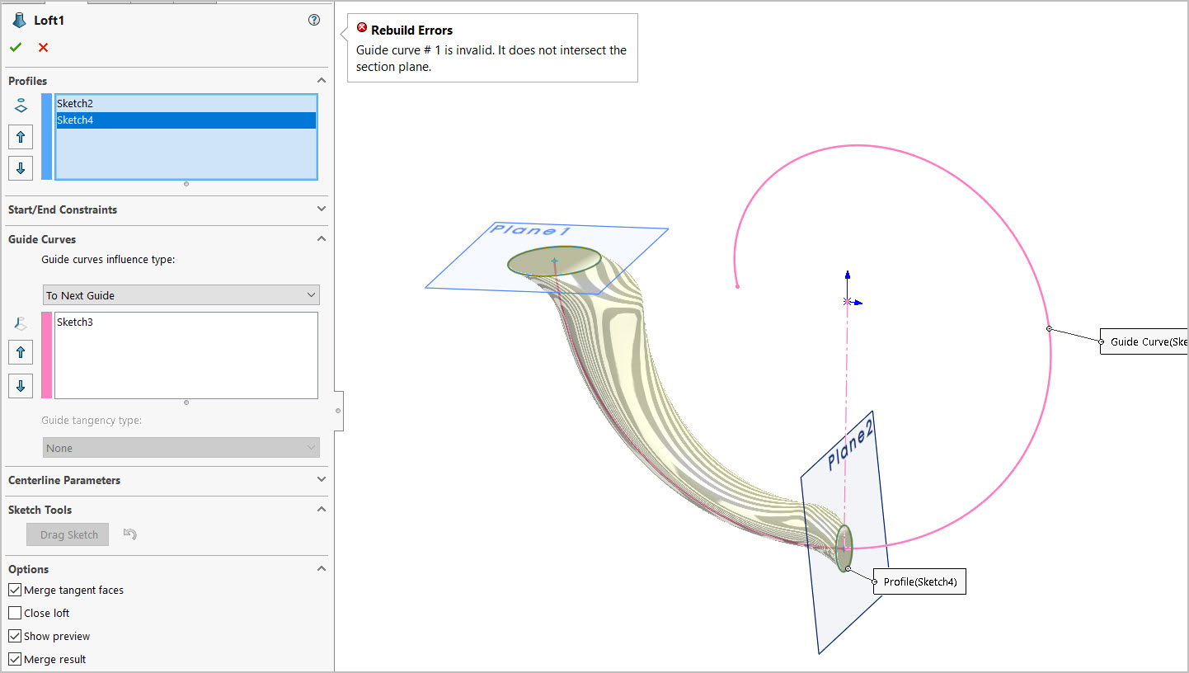
Task: Cancel the loft with the red X
Action: tap(43, 48)
